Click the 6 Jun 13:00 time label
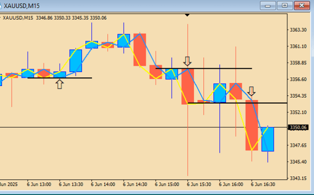Viewport: 314px width, 195px height. pyautogui.click(x=39, y=184)
